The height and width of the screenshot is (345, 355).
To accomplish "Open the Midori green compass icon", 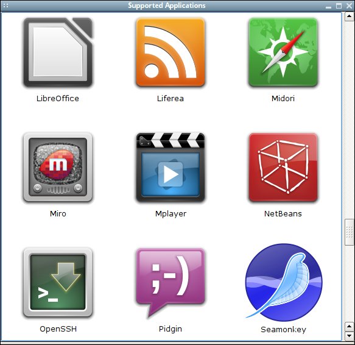I will click(283, 52).
